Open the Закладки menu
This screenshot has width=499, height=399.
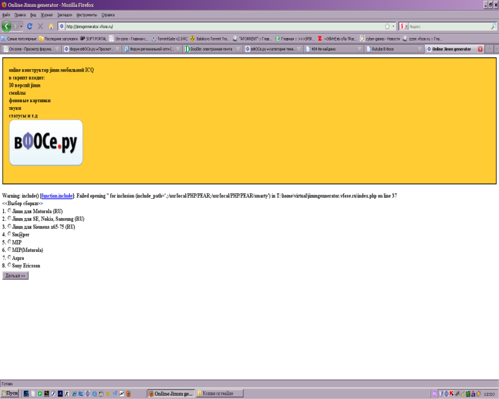(64, 14)
